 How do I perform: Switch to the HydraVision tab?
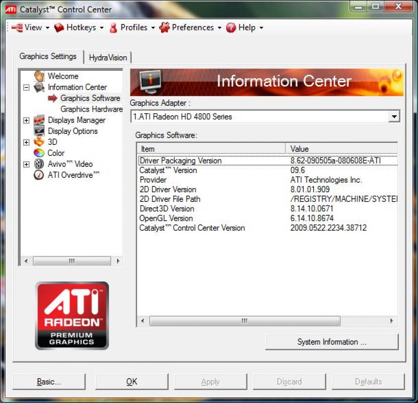point(108,58)
